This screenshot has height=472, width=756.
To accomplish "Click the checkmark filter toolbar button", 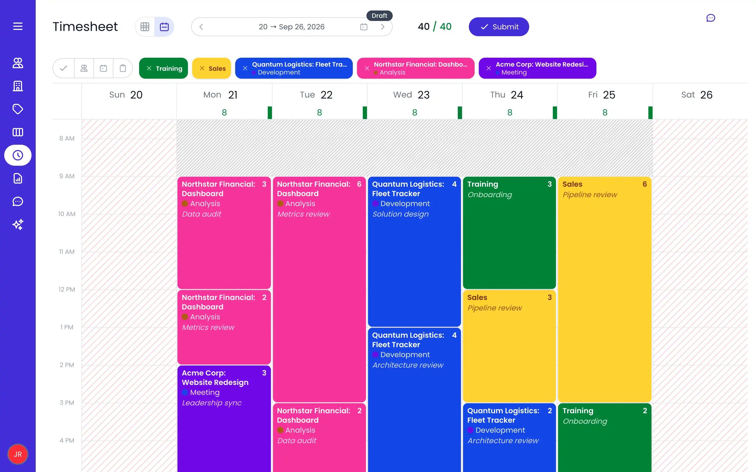I will (64, 68).
